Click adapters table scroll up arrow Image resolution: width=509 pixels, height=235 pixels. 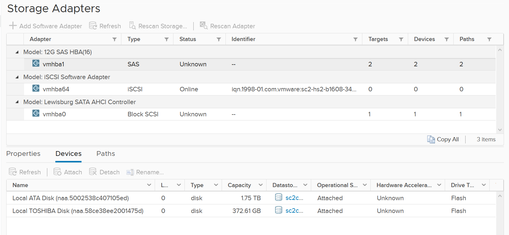tap(500, 50)
